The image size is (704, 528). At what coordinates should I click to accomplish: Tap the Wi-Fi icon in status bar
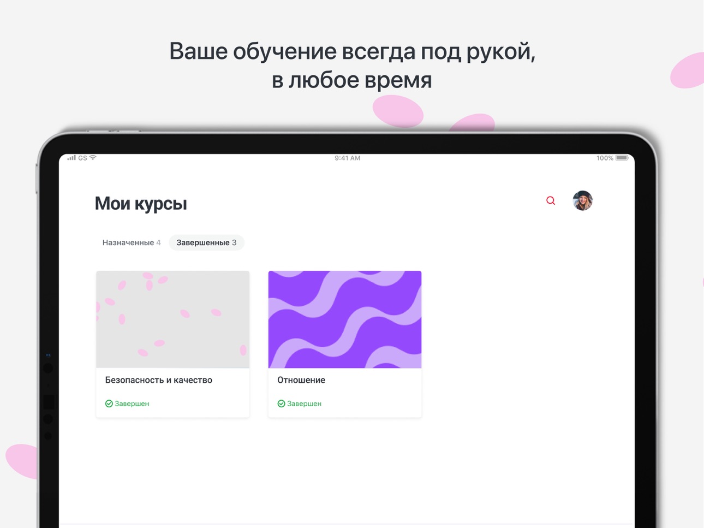pos(93,158)
